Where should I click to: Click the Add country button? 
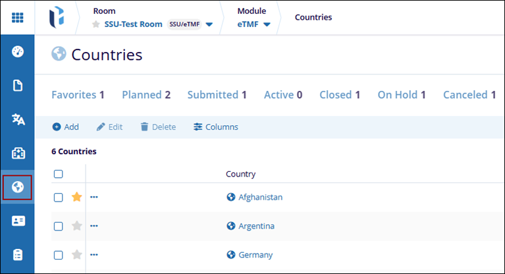coord(65,126)
